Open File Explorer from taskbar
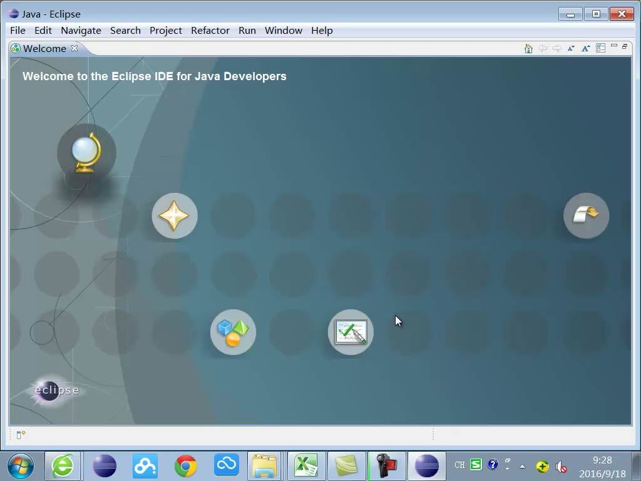Image resolution: width=641 pixels, height=481 pixels. [x=264, y=466]
